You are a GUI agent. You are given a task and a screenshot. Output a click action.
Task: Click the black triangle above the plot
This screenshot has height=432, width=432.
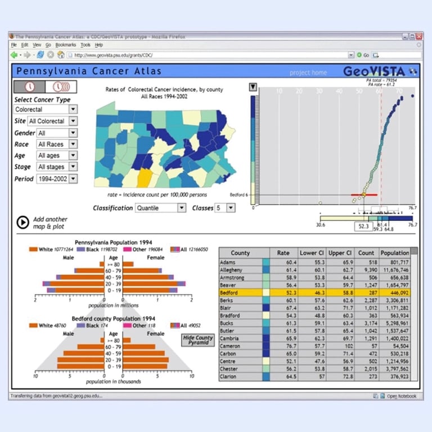click(x=253, y=87)
